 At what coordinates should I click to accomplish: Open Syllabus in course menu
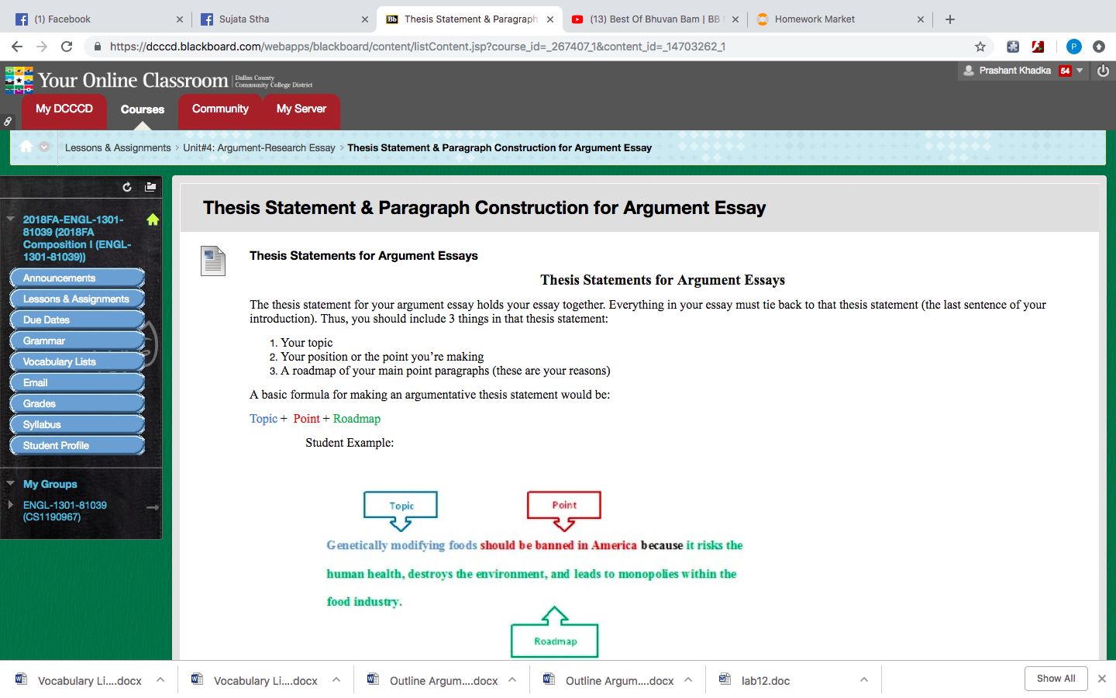[x=77, y=424]
